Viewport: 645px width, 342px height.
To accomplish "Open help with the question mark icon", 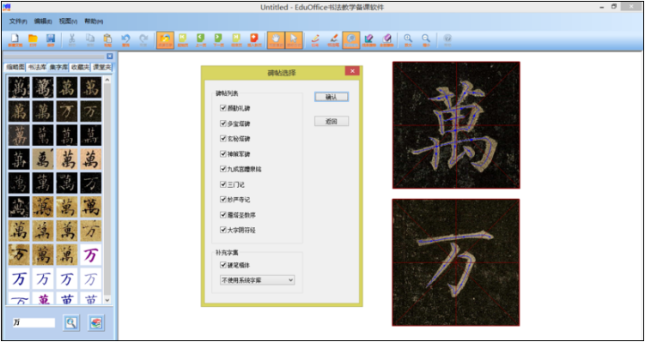I will 447,40.
